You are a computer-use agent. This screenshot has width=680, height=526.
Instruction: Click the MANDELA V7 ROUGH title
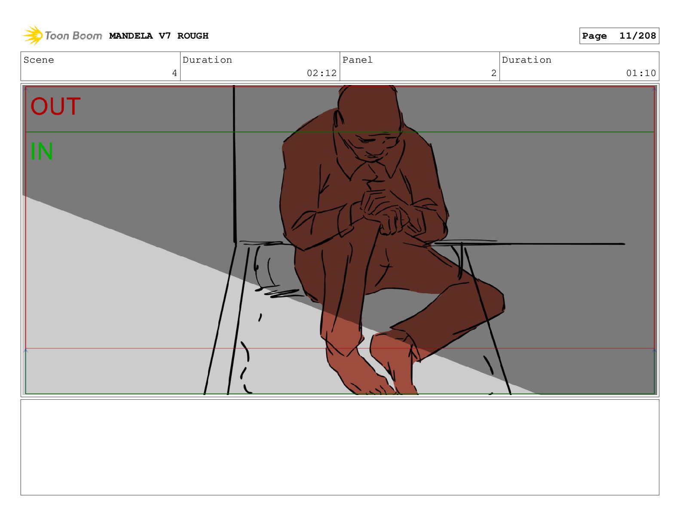tap(159, 36)
